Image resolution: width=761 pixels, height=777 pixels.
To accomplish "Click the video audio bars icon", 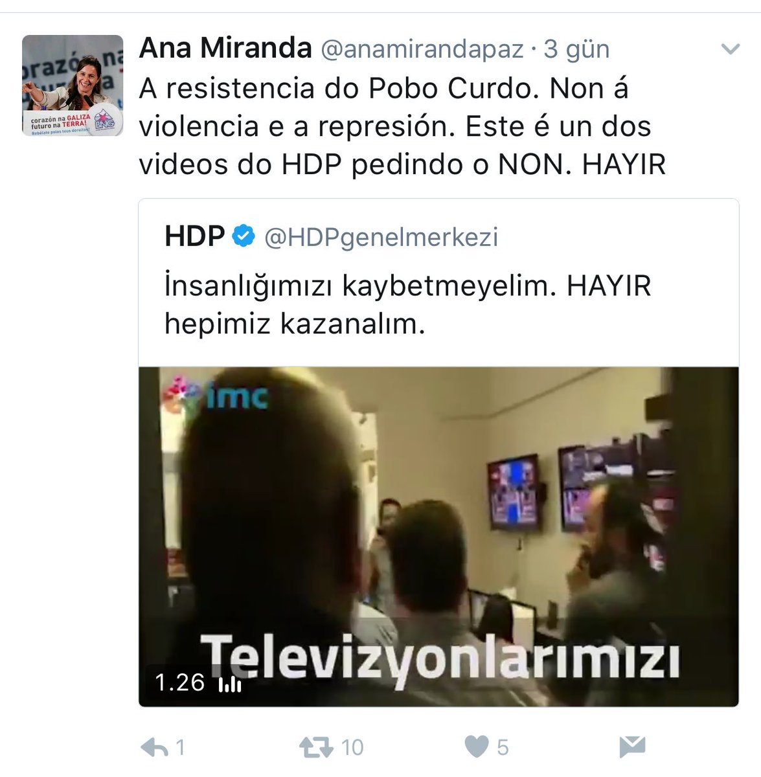I will (230, 684).
